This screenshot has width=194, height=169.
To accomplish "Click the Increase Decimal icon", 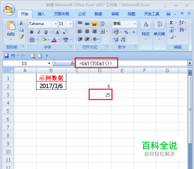I will click(x=116, y=40).
